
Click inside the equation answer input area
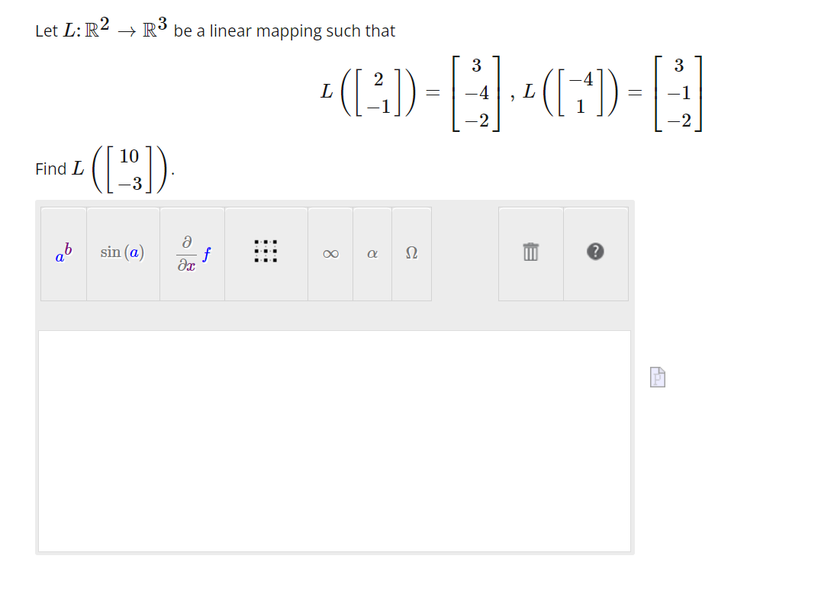coord(334,441)
